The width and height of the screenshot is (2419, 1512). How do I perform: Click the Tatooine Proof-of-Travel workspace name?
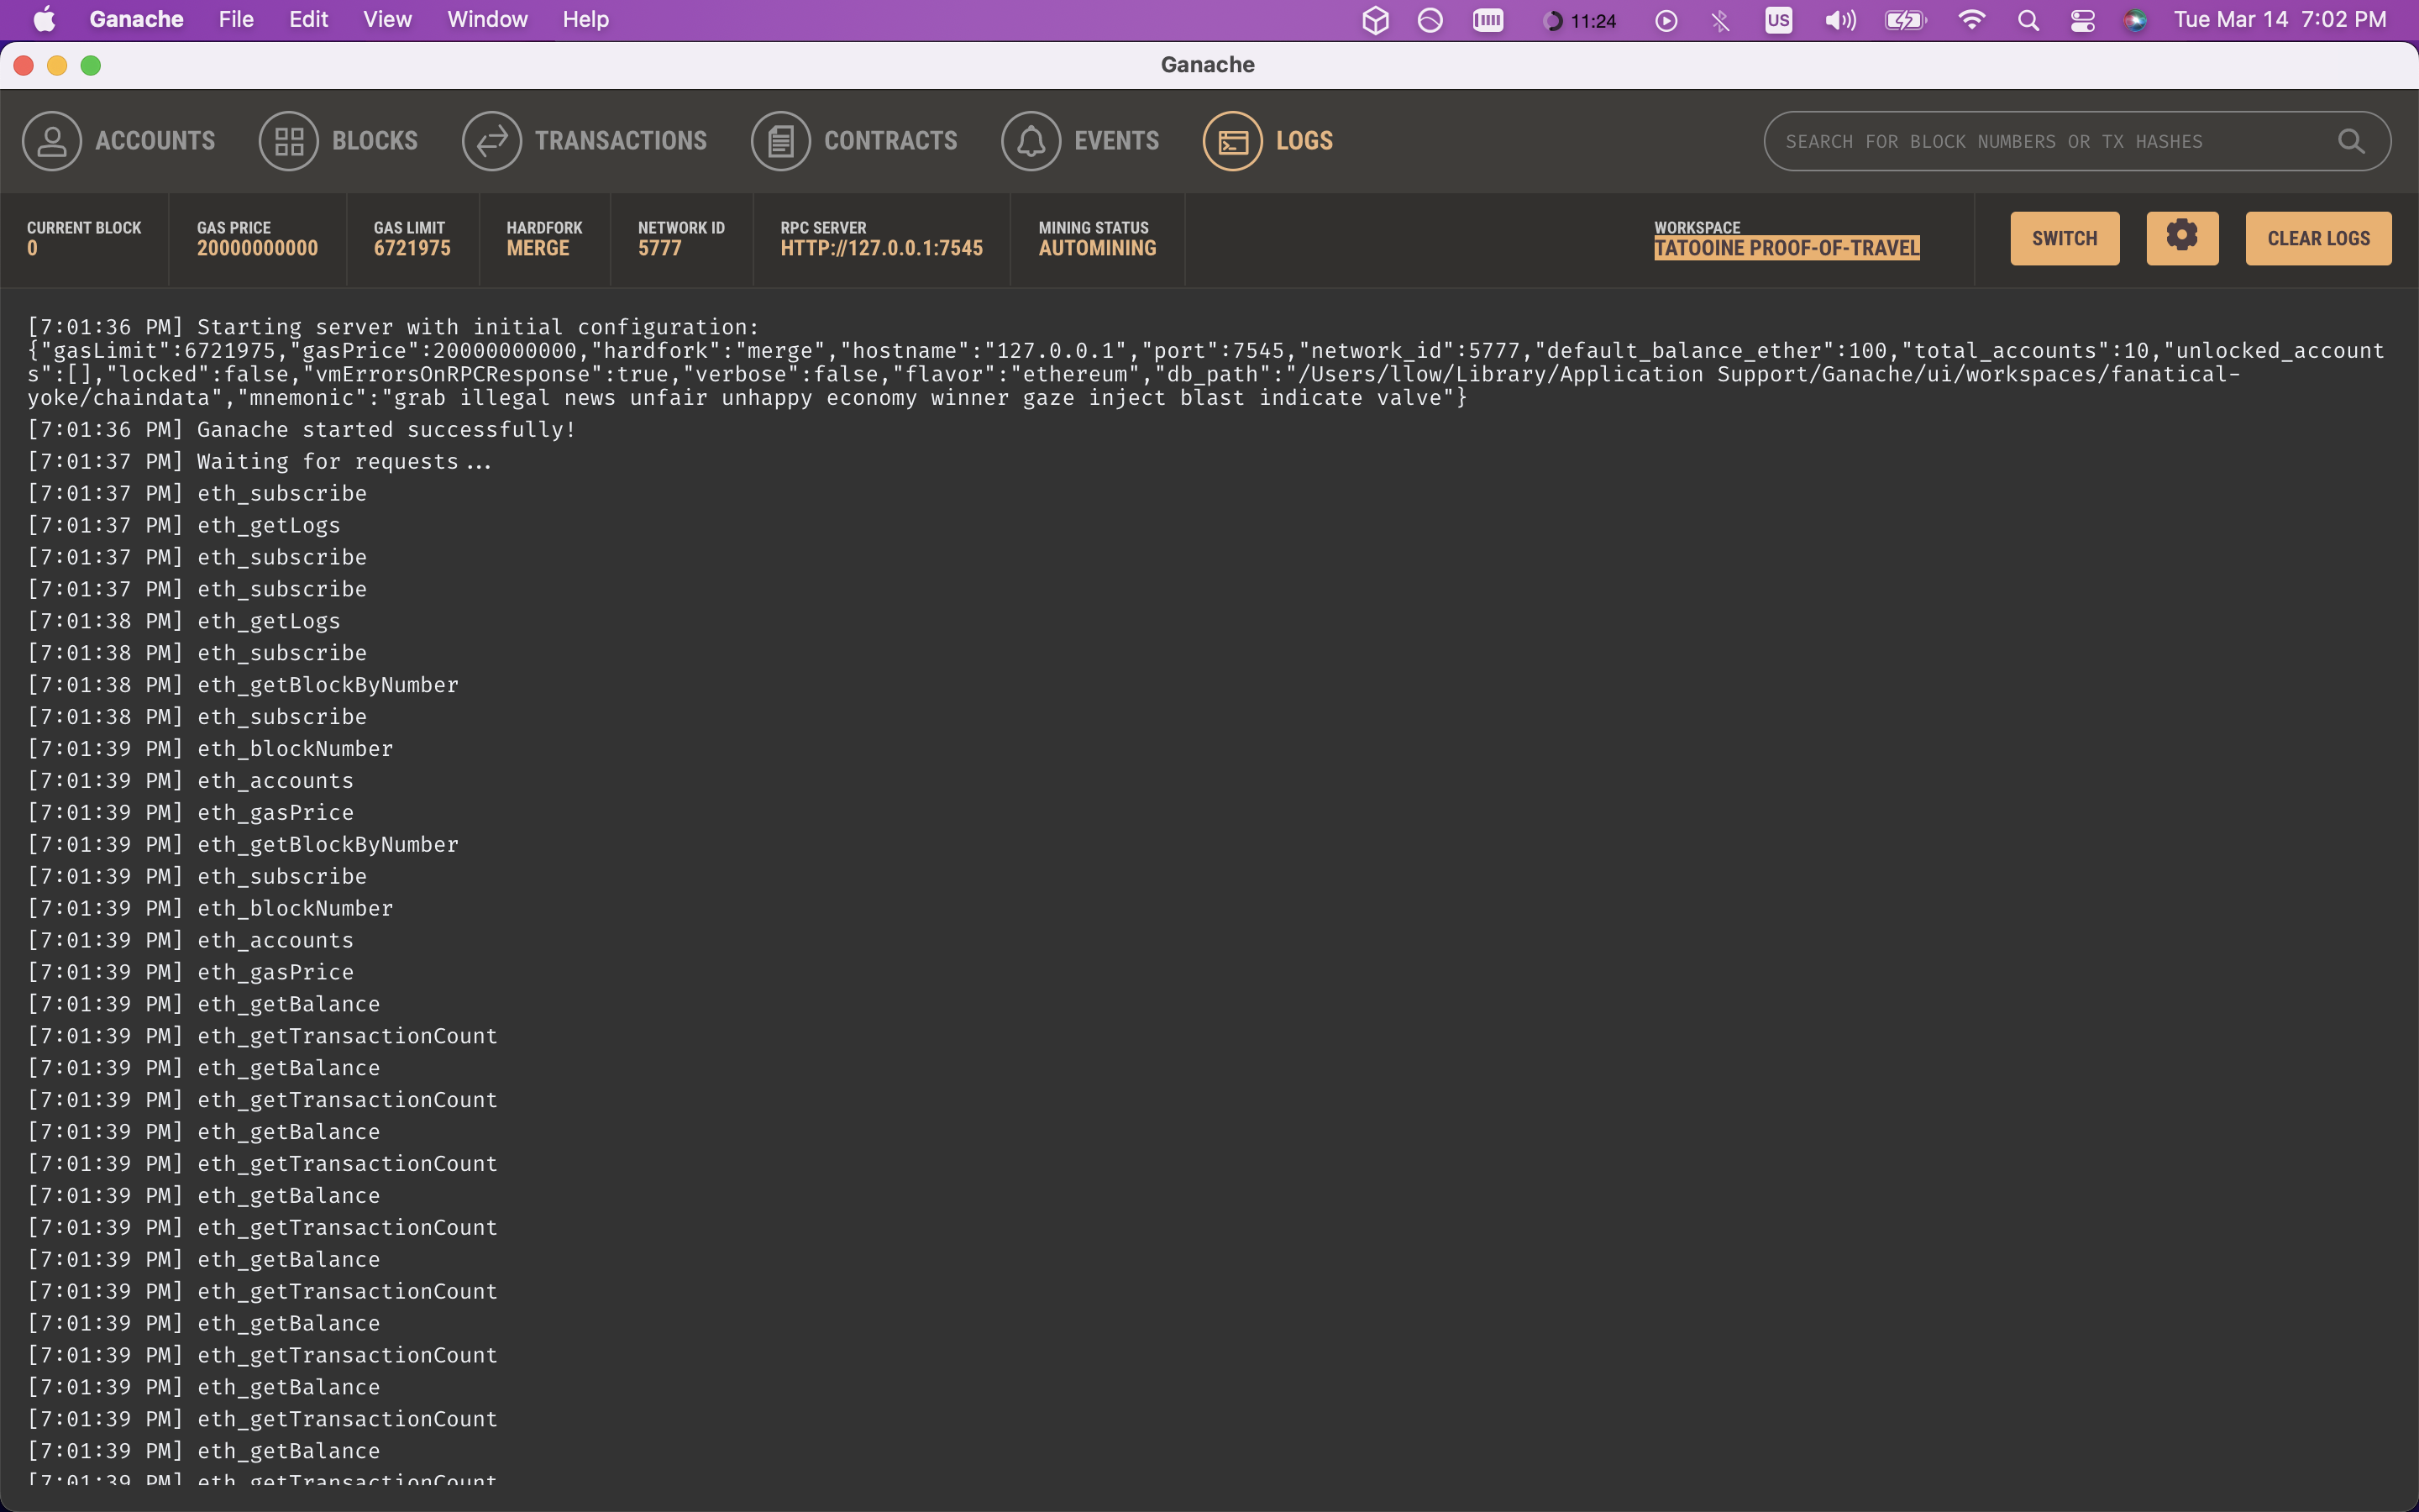point(1787,248)
